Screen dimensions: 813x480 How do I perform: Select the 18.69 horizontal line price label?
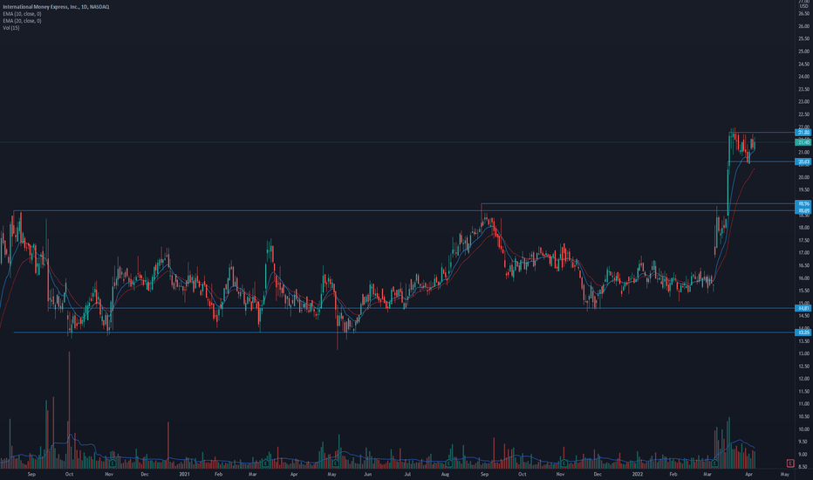click(x=803, y=210)
